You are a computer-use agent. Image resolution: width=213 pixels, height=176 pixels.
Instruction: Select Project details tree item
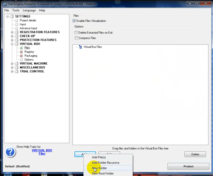coord(28,20)
